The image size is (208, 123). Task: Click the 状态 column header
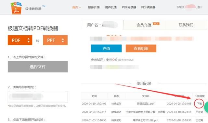(x=116, y=96)
